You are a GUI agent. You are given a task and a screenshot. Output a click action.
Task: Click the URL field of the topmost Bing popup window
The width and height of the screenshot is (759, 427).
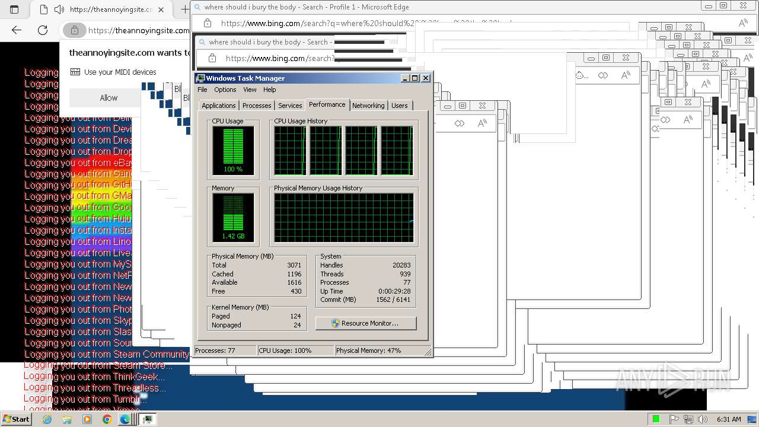coord(366,23)
